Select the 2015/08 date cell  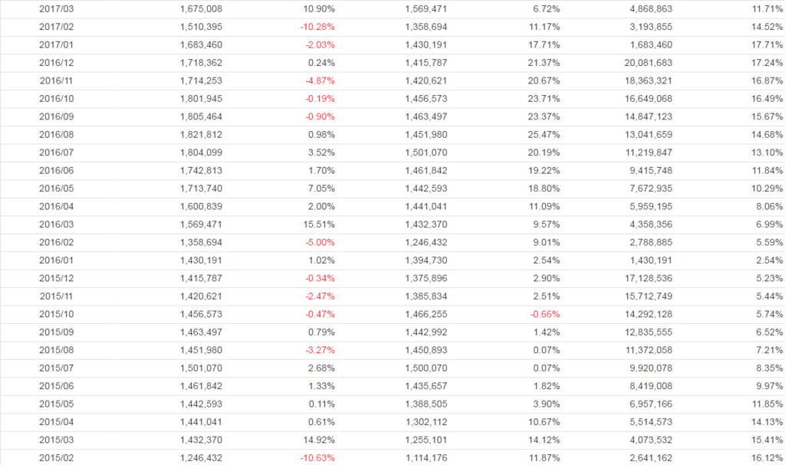(55, 350)
